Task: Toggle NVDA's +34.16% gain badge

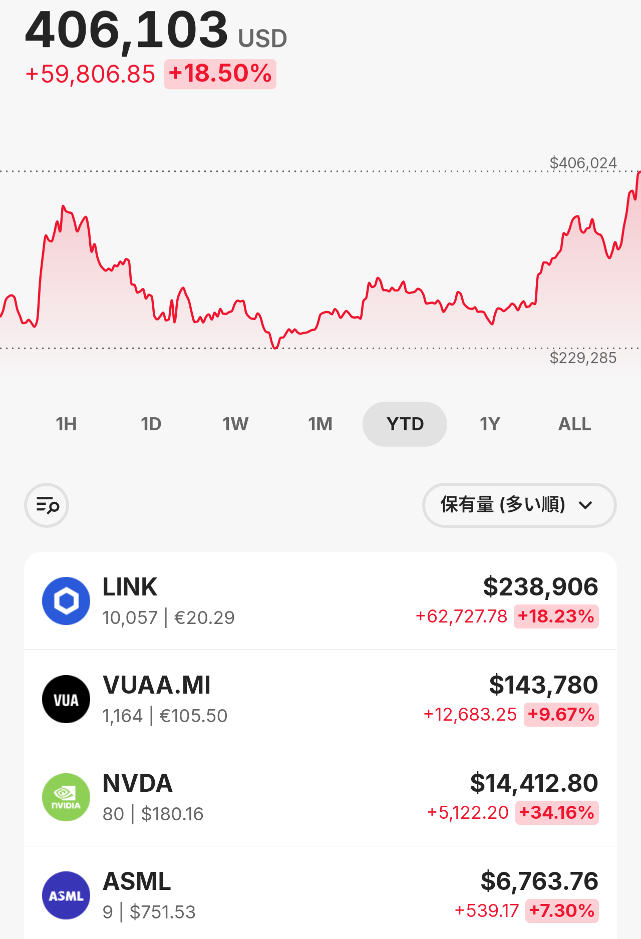Action: (557, 813)
